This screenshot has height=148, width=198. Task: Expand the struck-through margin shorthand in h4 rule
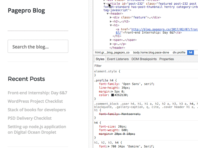[x=112, y=134]
